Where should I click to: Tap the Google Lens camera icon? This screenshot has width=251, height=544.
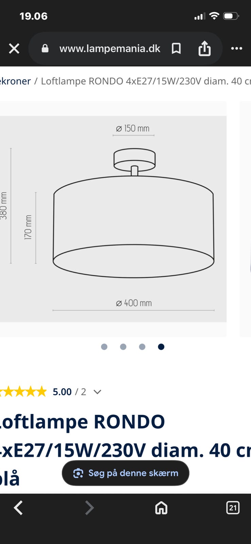click(x=78, y=473)
